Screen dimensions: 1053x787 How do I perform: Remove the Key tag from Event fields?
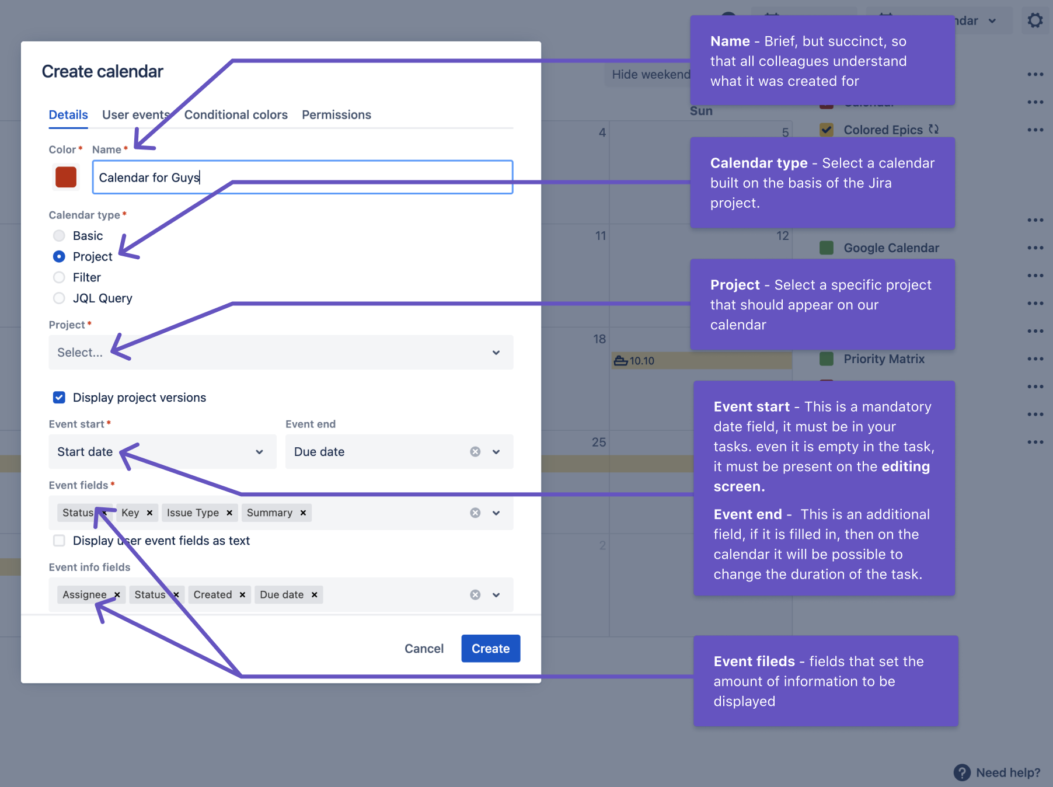pyautogui.click(x=149, y=513)
